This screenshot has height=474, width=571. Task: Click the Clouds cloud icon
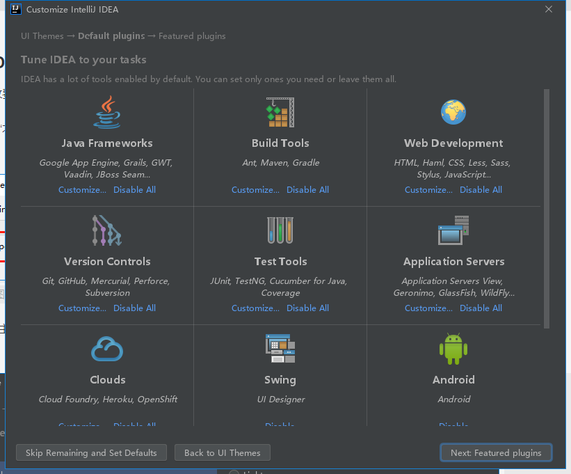pos(106,349)
